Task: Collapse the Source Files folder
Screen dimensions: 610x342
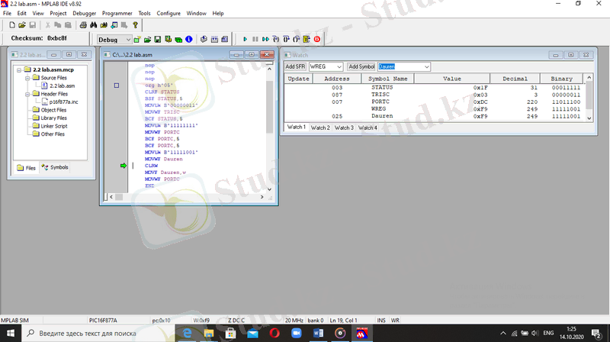Action: pyautogui.click(x=26, y=78)
